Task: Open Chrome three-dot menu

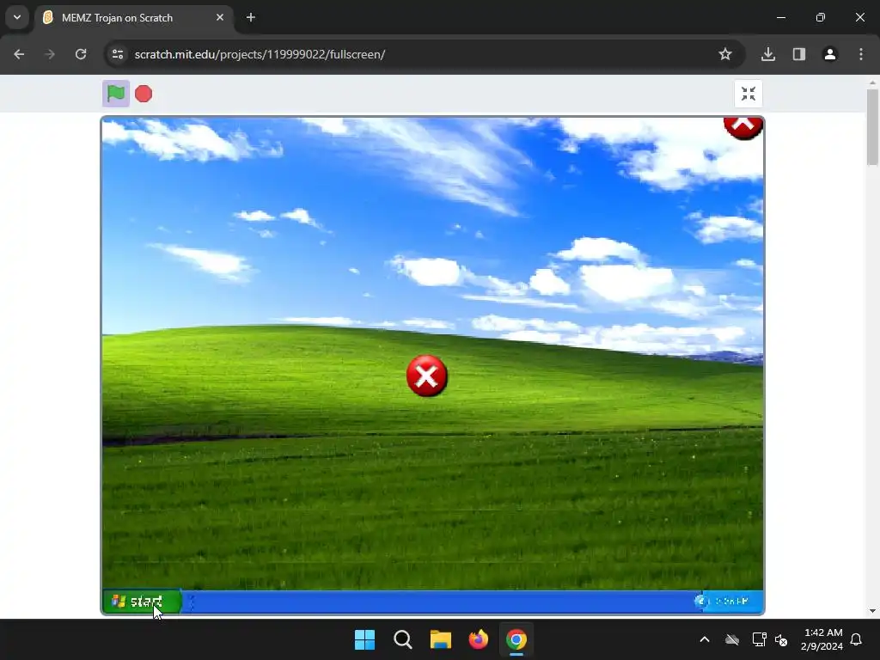Action: pyautogui.click(x=861, y=54)
